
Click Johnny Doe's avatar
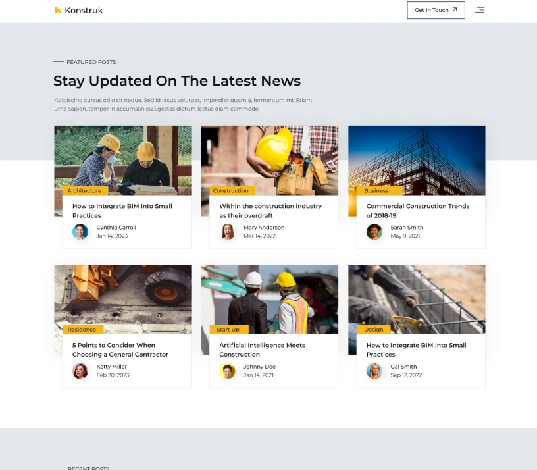click(x=228, y=371)
